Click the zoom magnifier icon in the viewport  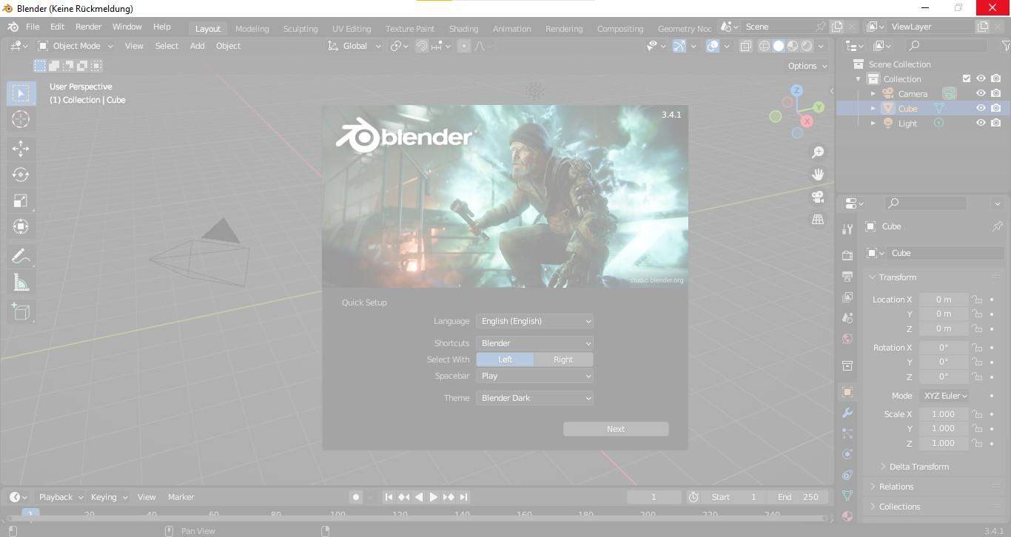pyautogui.click(x=818, y=152)
